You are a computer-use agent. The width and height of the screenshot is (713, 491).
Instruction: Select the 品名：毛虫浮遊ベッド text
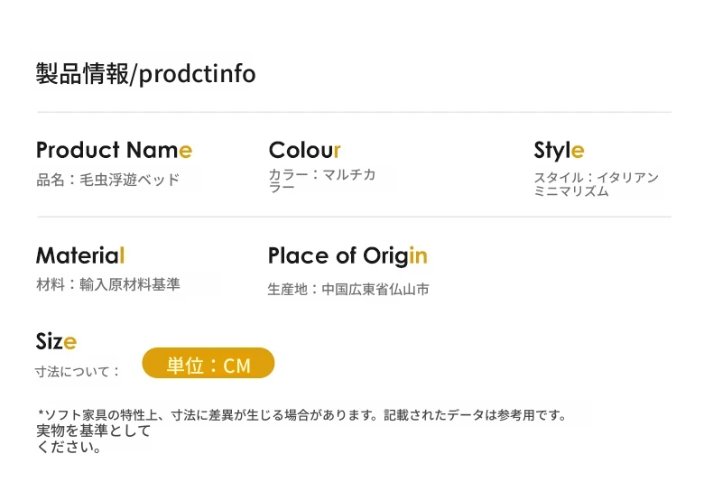(108, 180)
